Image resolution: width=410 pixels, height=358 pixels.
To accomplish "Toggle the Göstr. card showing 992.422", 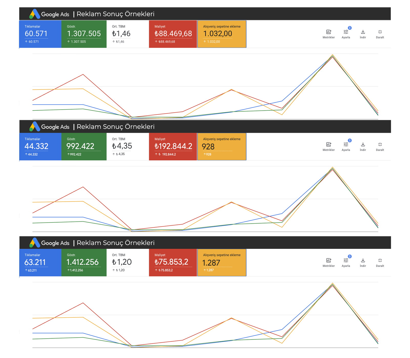I will pyautogui.click(x=84, y=147).
